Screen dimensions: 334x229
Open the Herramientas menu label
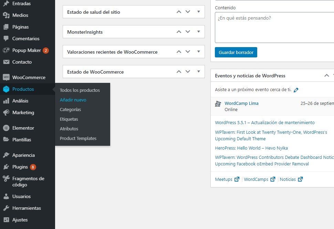point(27,208)
